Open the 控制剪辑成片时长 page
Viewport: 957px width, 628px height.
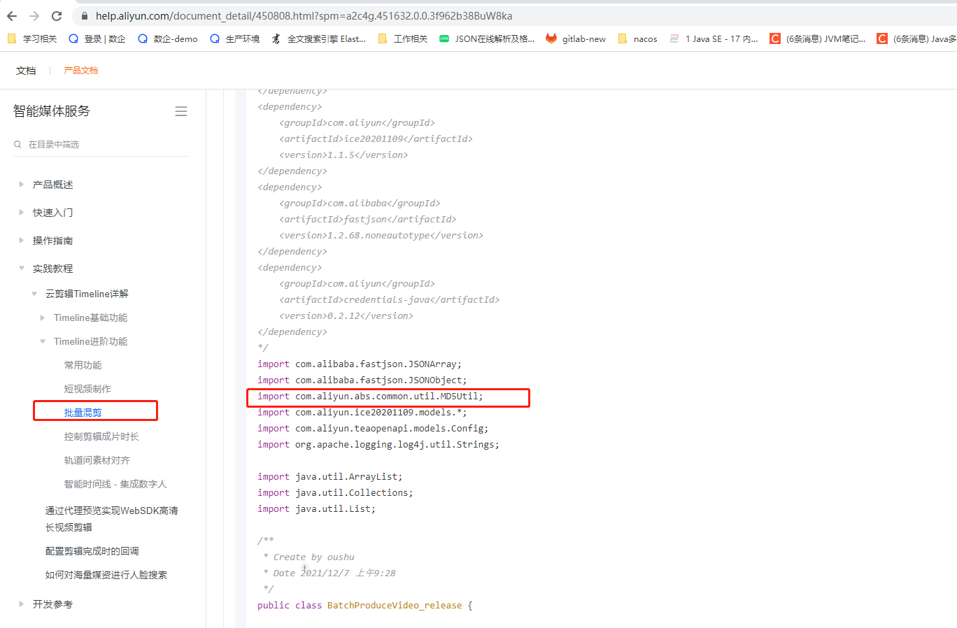pyautogui.click(x=101, y=436)
